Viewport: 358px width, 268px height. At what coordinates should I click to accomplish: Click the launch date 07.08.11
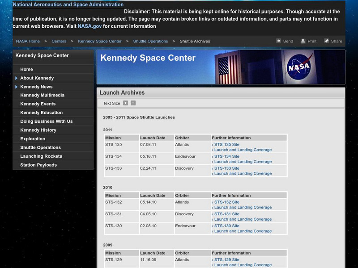(x=148, y=144)
